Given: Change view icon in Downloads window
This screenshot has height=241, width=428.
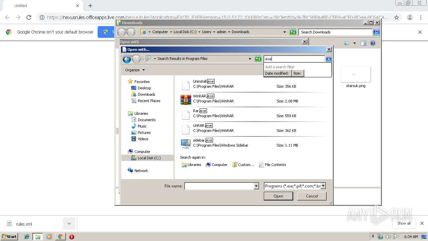Looking at the screenshot, I should point(346,43).
